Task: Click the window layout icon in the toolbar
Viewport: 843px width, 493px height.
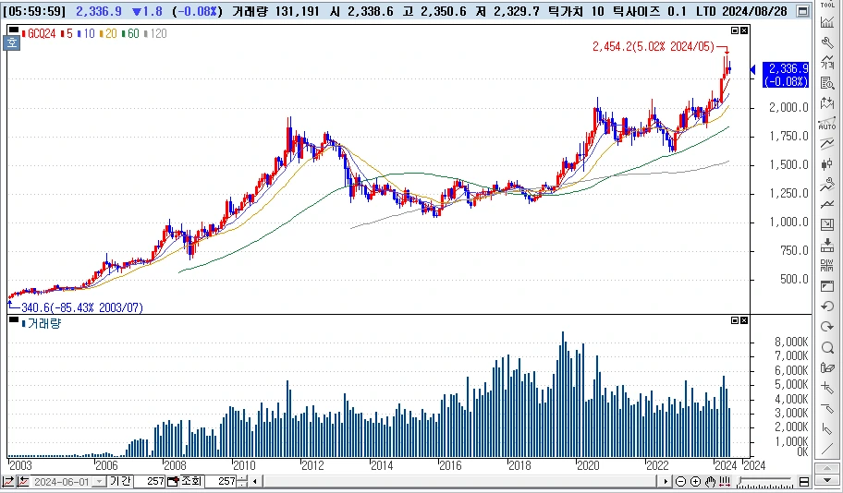Action: [827, 286]
